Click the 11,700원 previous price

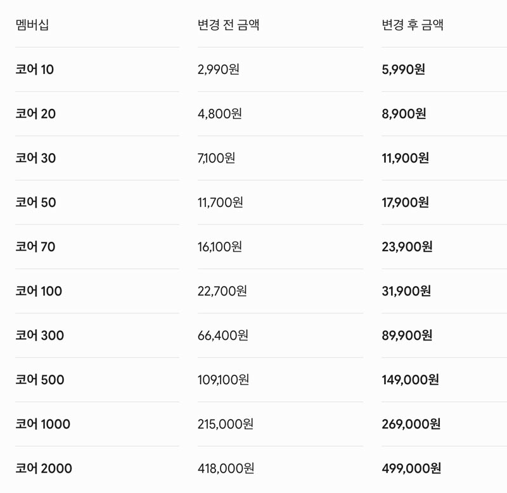point(220,203)
